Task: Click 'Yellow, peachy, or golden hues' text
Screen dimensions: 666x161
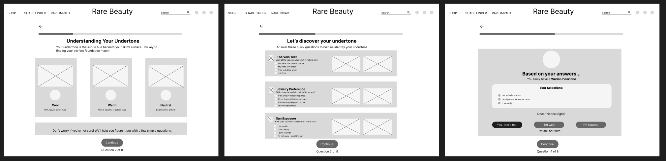Action: [x=112, y=110]
